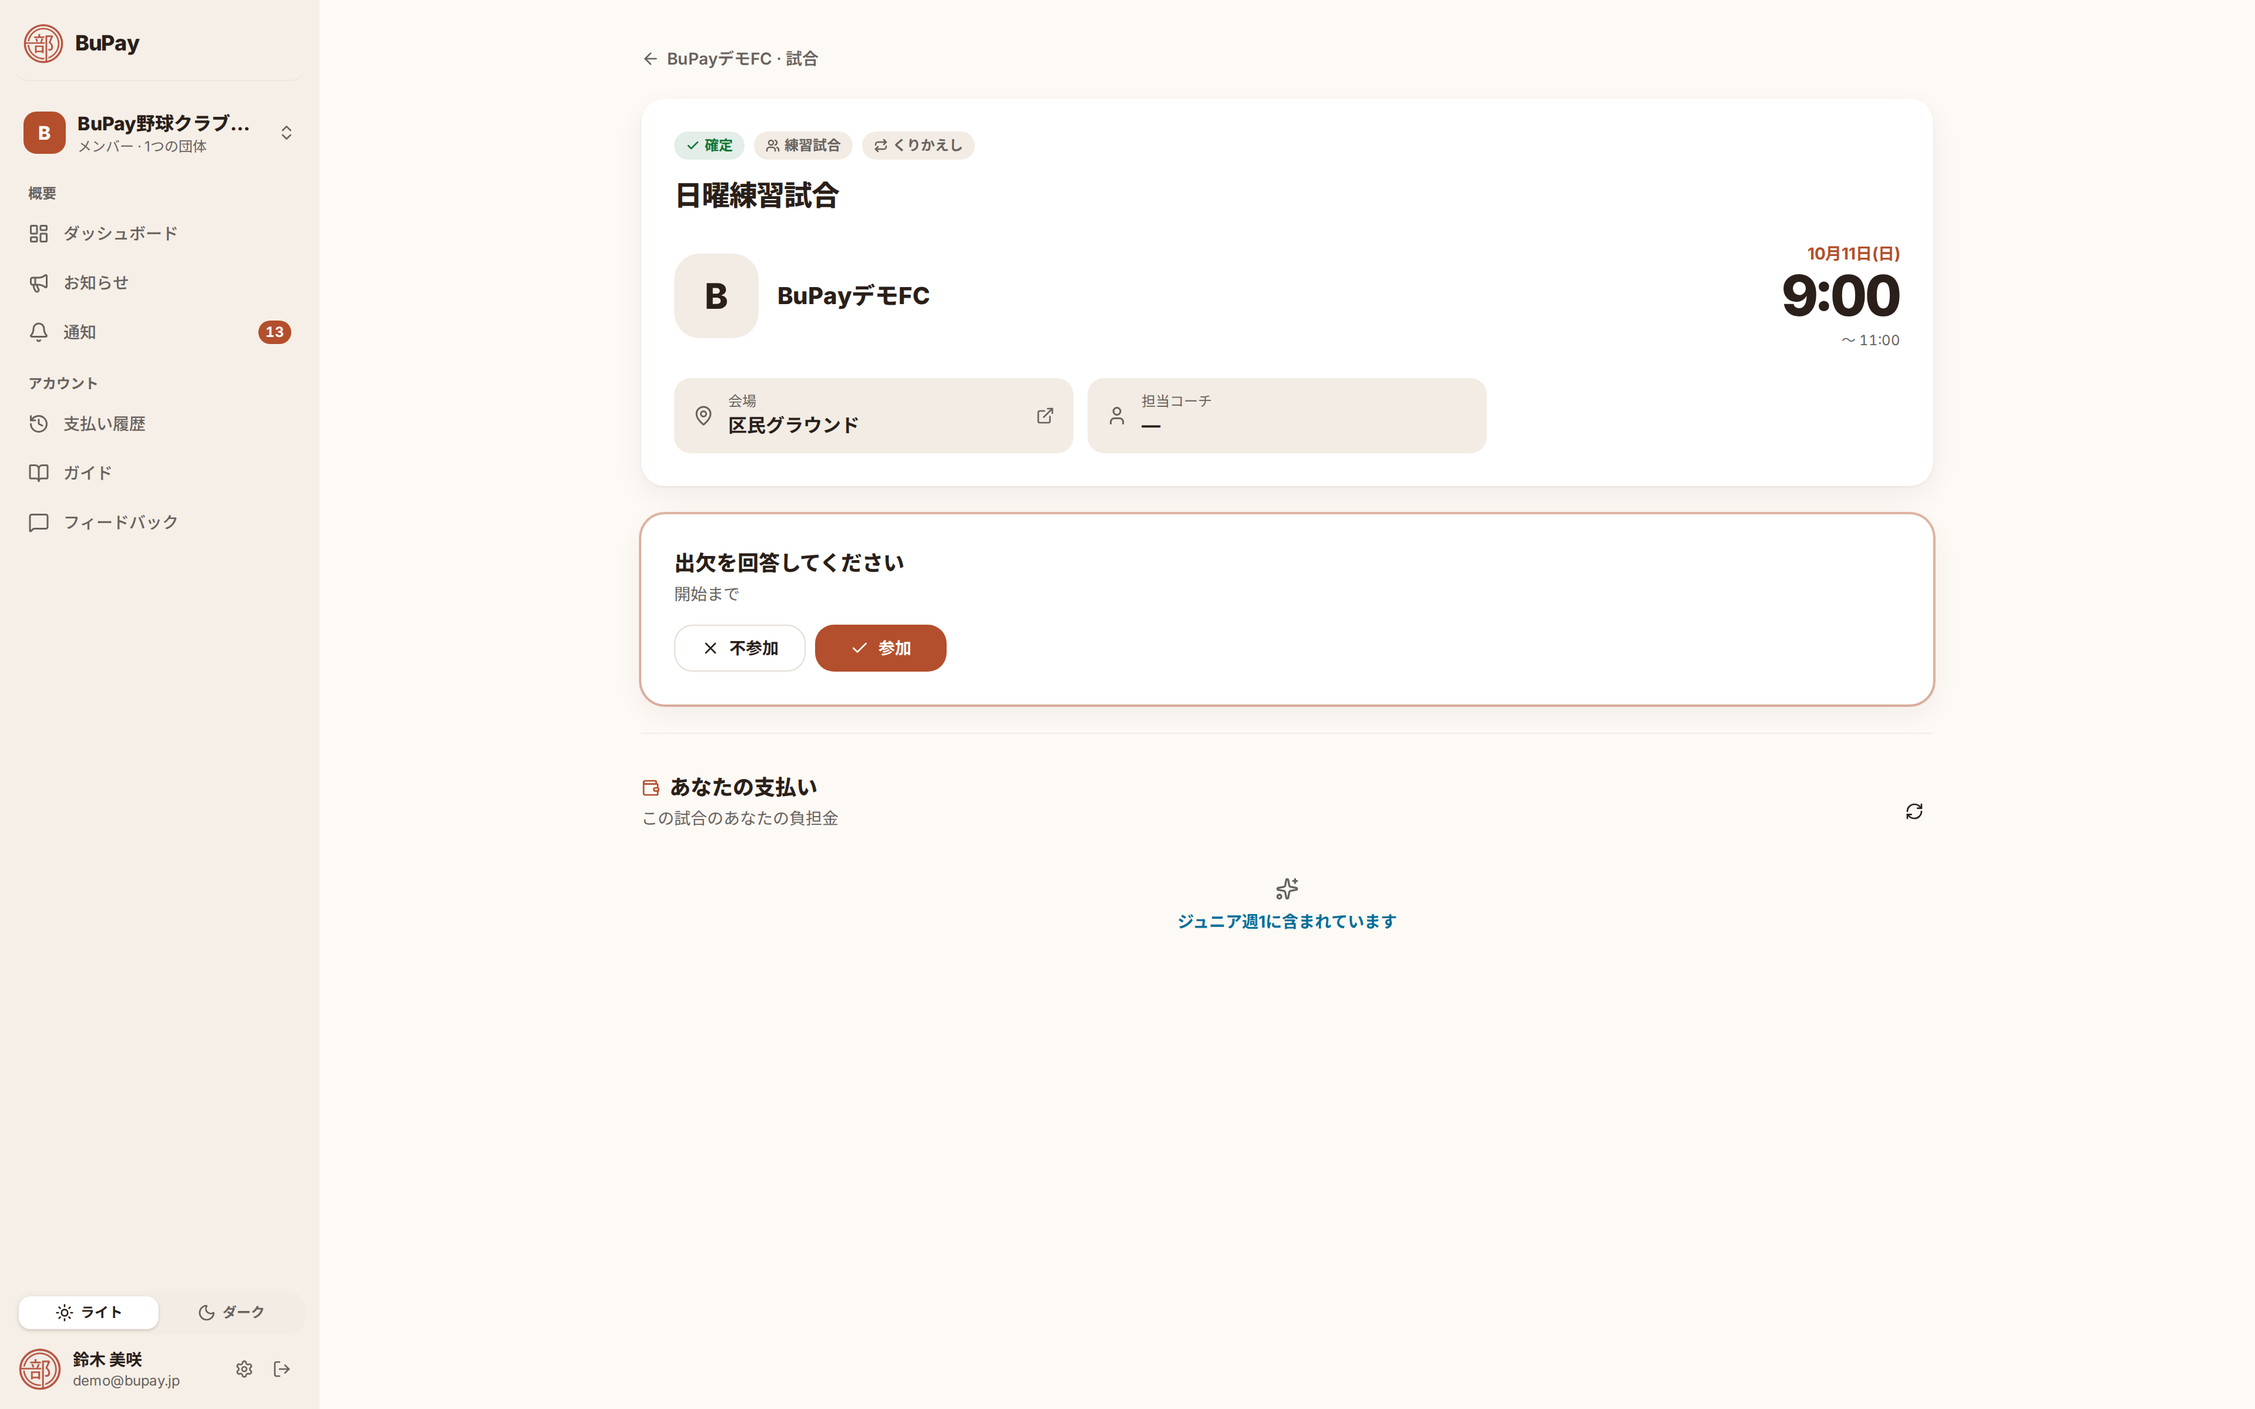This screenshot has height=1409, width=2255.
Task: Click the map pin icon in 会場 card
Action: click(x=704, y=416)
